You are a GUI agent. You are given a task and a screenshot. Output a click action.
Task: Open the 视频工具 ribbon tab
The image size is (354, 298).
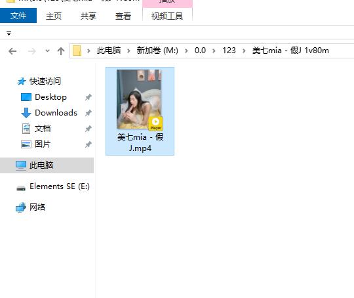point(167,16)
